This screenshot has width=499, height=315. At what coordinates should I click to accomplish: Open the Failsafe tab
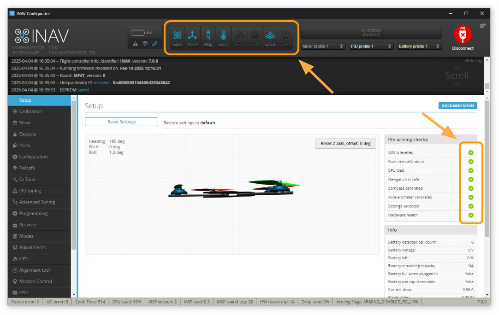click(x=40, y=168)
